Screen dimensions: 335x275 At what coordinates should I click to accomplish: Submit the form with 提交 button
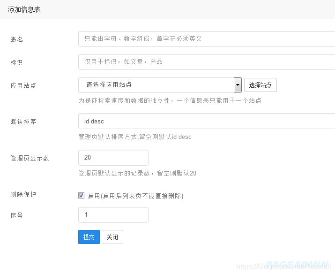point(89,237)
